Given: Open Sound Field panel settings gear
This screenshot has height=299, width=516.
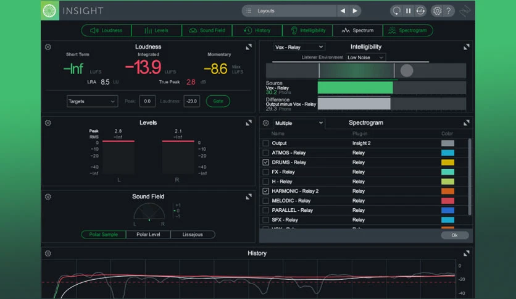Looking at the screenshot, I should [x=48, y=196].
